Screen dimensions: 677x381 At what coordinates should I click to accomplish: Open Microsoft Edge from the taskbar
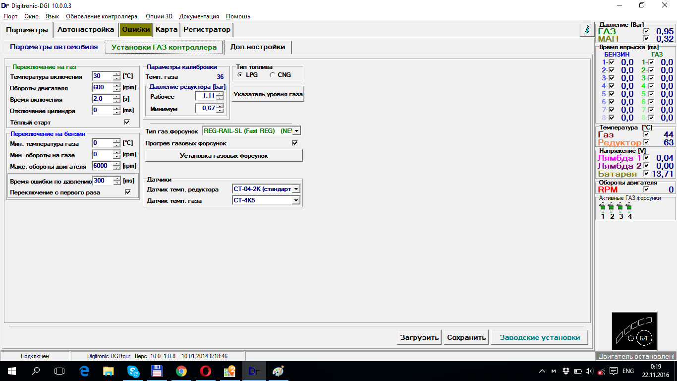click(84, 371)
